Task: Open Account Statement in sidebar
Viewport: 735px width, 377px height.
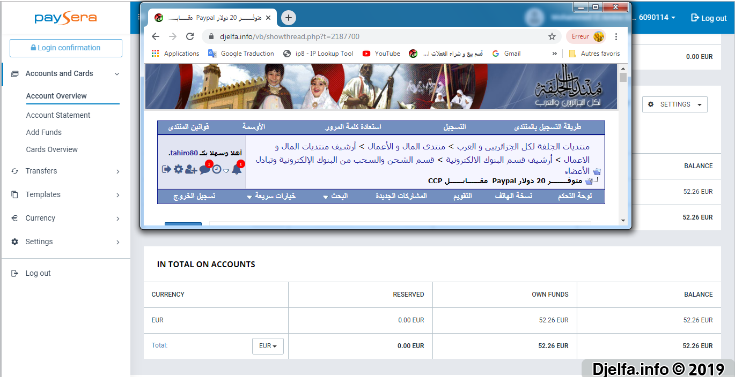Action: tap(58, 115)
